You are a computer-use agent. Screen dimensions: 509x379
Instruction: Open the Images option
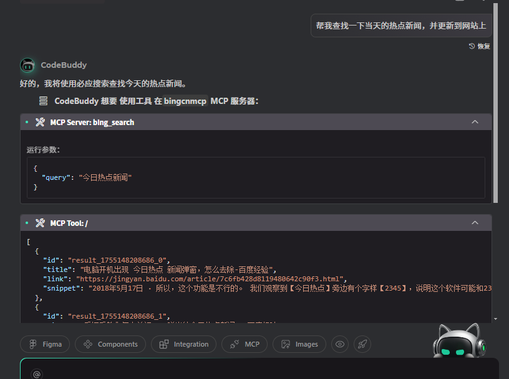[x=299, y=344]
